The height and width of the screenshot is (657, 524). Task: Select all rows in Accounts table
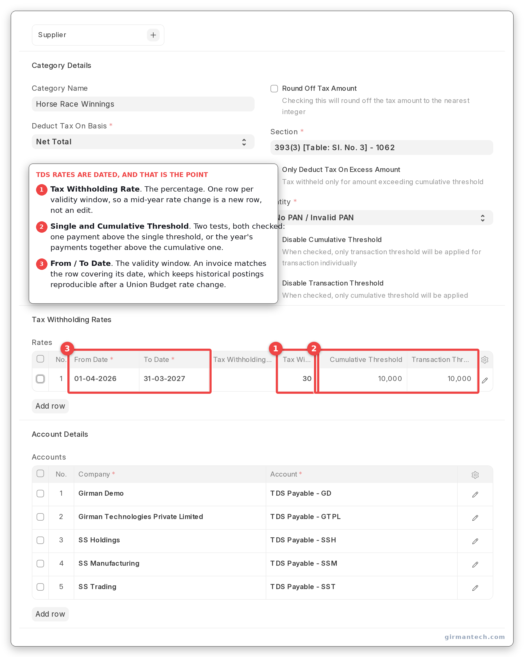[40, 474]
